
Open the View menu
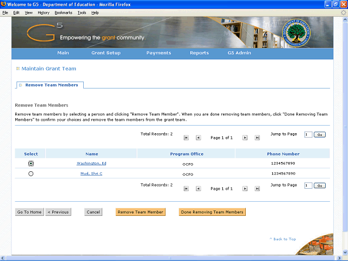click(x=29, y=13)
